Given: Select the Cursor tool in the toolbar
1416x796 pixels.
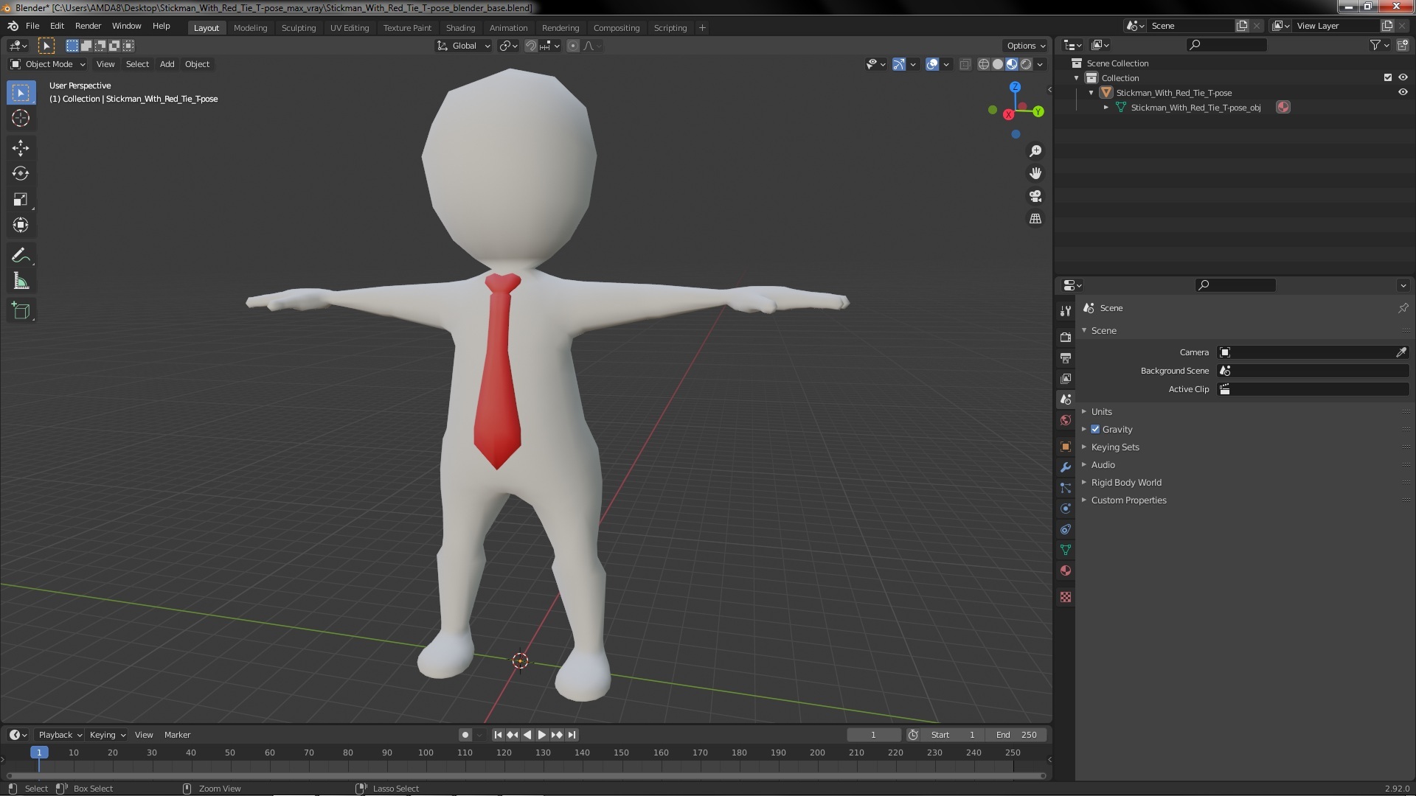Looking at the screenshot, I should point(21,118).
